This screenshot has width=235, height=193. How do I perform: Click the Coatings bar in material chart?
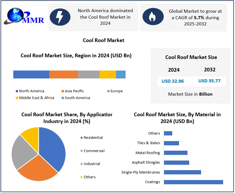tap(193, 182)
